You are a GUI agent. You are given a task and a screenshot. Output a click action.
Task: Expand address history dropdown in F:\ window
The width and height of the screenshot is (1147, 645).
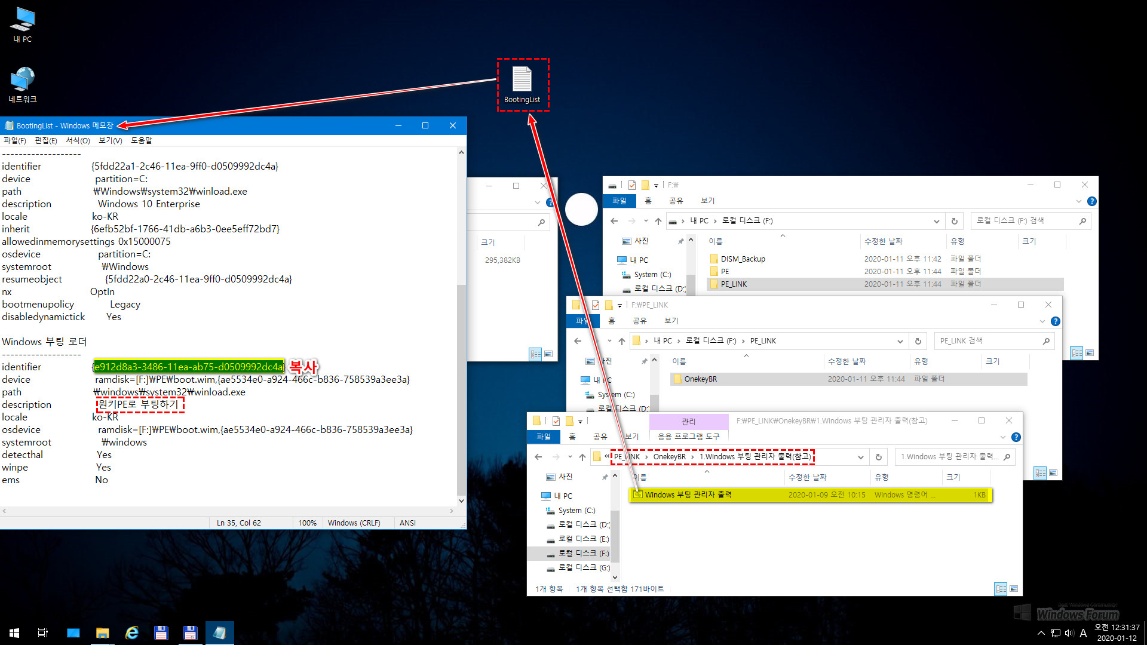[x=936, y=221]
